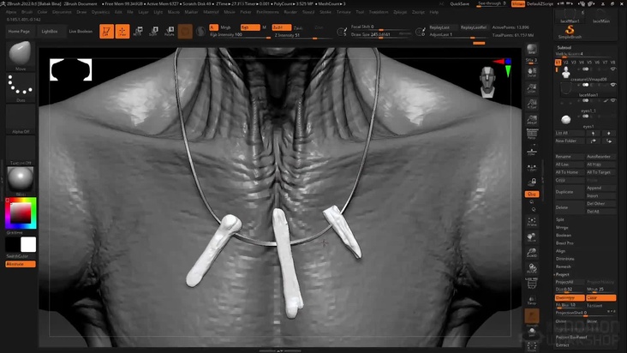
Task: Expand the Split section
Action: click(x=560, y=219)
